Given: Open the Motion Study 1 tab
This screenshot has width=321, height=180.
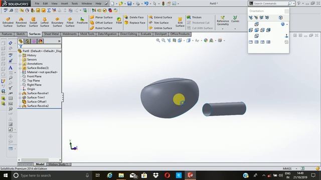Looking at the screenshot, I should pyautogui.click(x=58, y=164).
